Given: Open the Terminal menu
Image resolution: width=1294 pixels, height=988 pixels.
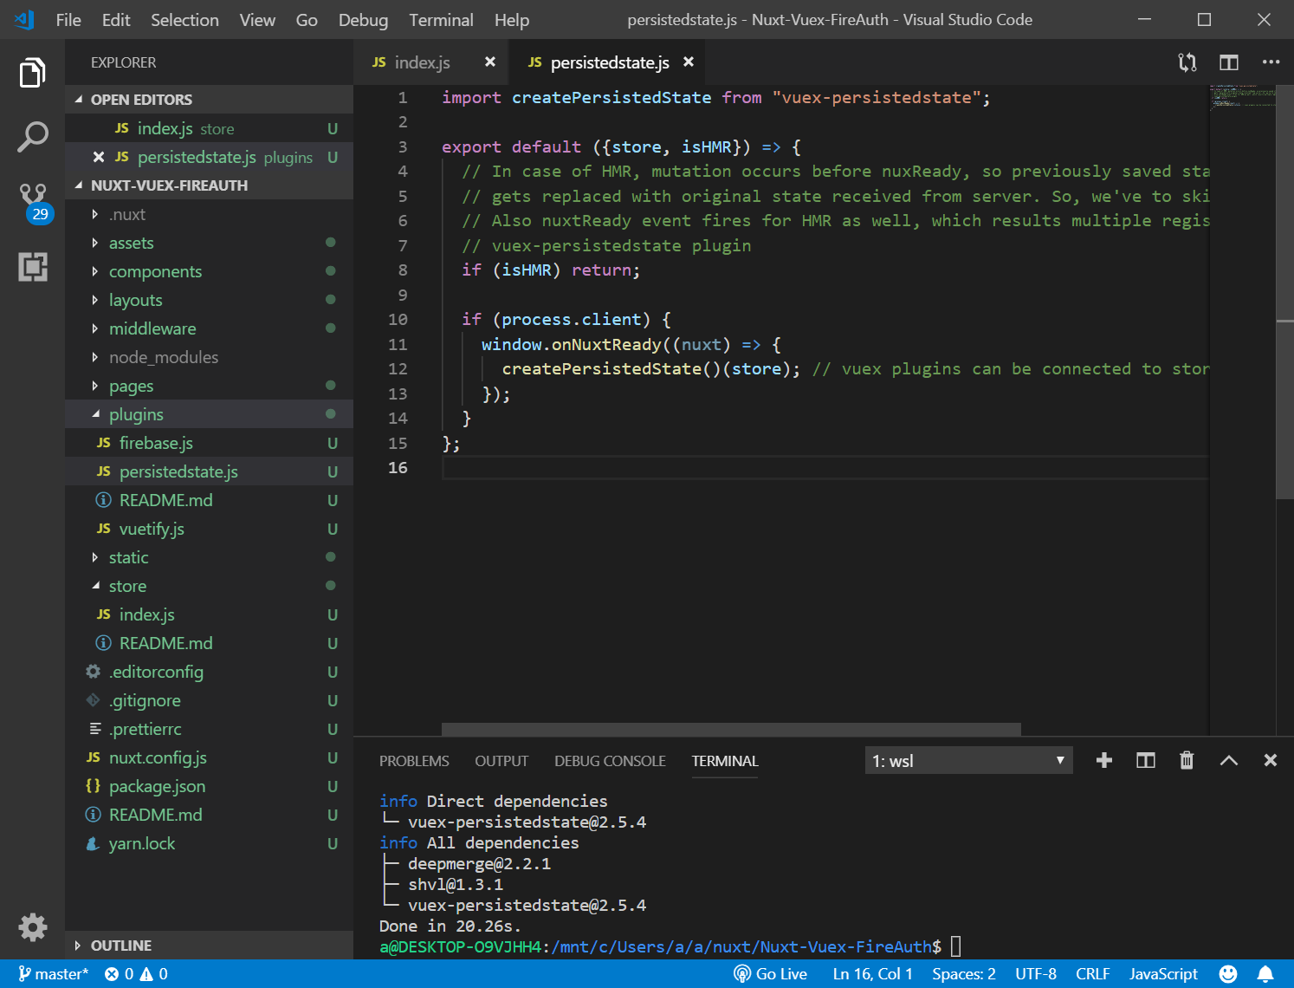Looking at the screenshot, I should [441, 19].
